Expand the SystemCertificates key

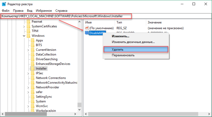pyautogui.click(x=24, y=27)
